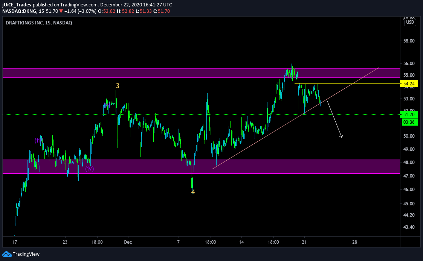Click the 58.00 price axis label
The height and width of the screenshot is (261, 423).
tap(409, 41)
